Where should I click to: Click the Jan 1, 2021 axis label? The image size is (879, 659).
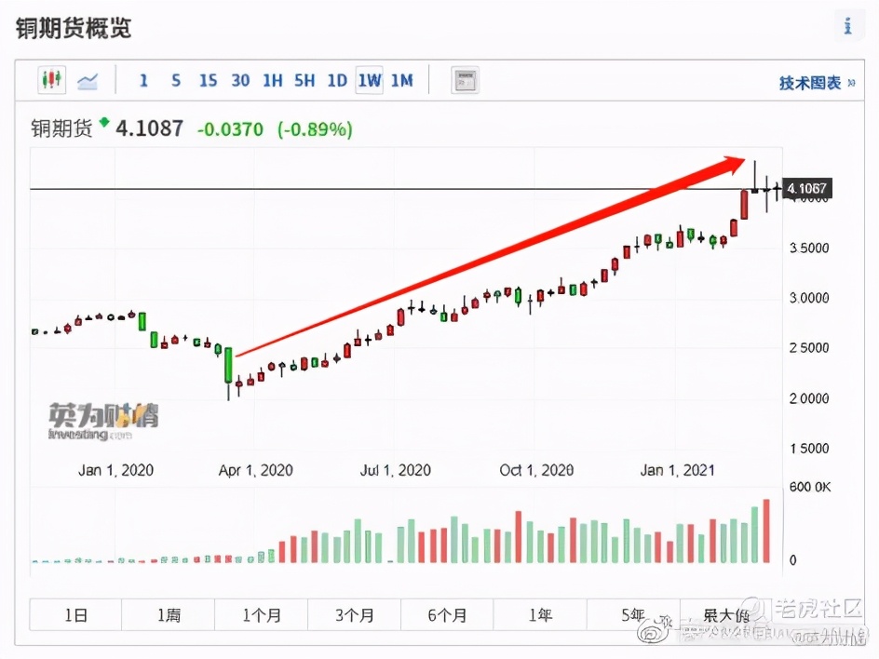[677, 470]
